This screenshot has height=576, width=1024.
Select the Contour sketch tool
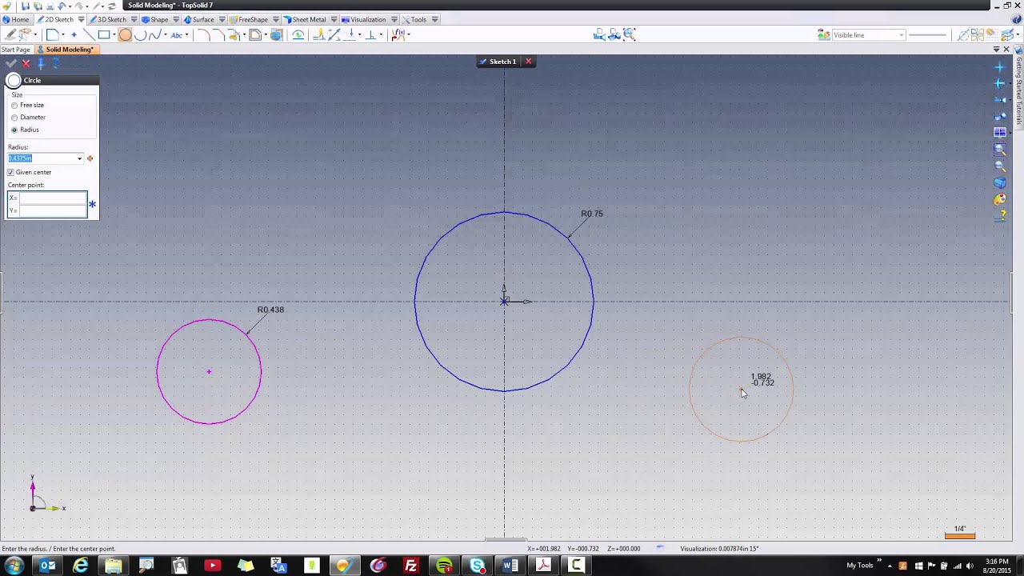[52, 34]
